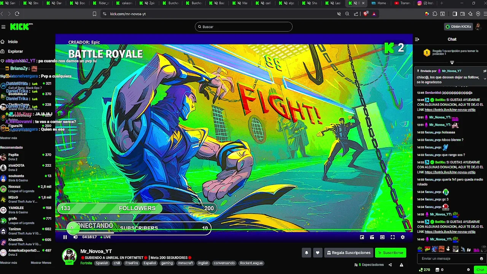The width and height of the screenshot is (487, 274).
Task: Open browser extensions puzzle icon
Action: point(434,14)
